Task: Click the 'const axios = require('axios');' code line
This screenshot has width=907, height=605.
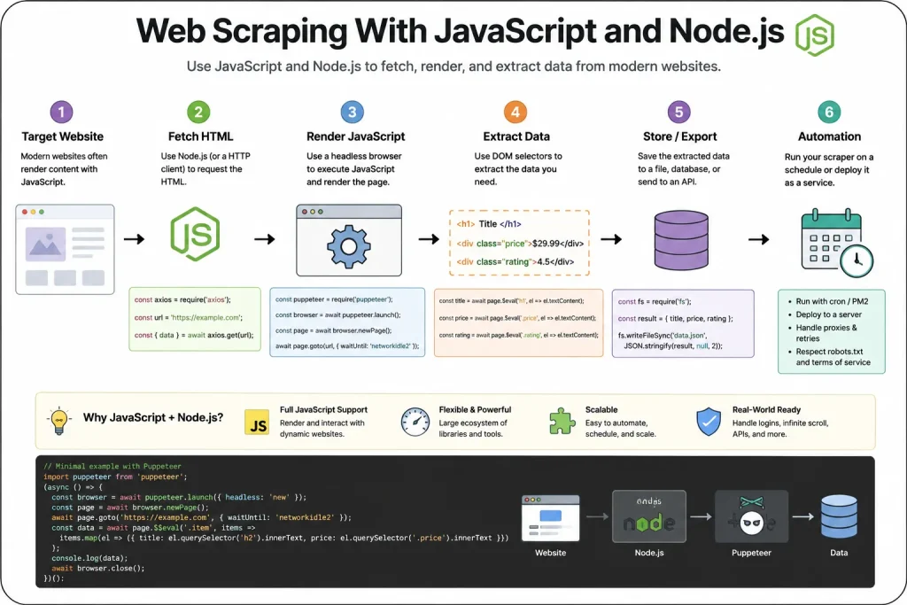Action: pos(182,299)
